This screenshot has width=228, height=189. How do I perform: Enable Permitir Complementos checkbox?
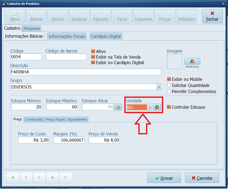pos(169,91)
